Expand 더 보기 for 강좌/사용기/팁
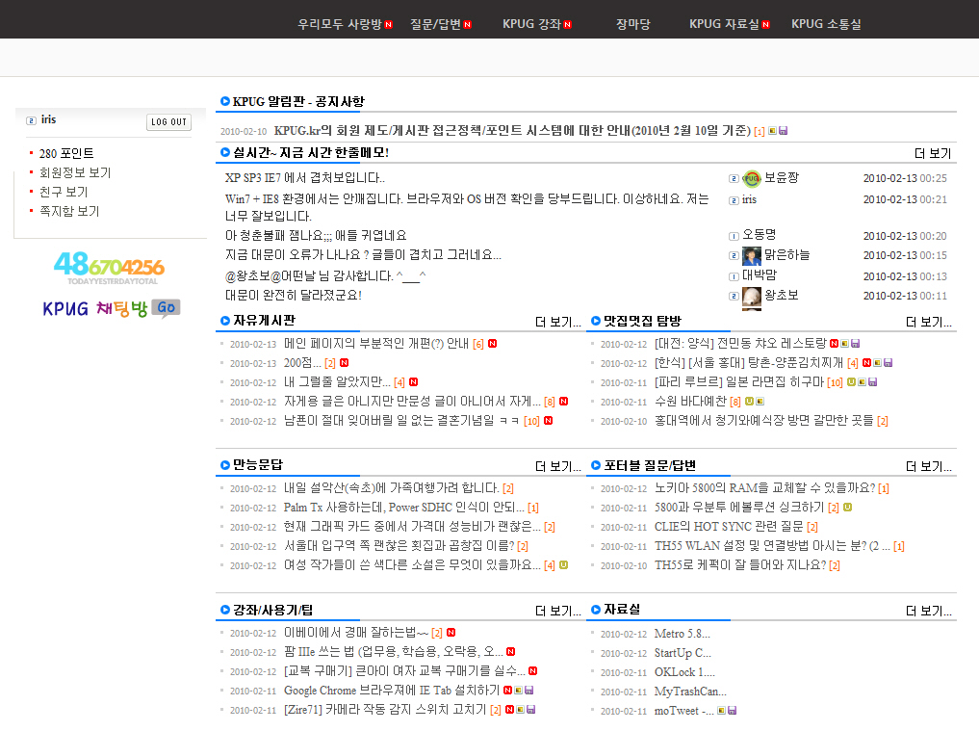Viewport: 979px width, 731px height. tap(558, 611)
